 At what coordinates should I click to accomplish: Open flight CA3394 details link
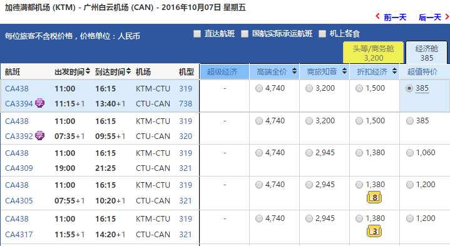19,104
